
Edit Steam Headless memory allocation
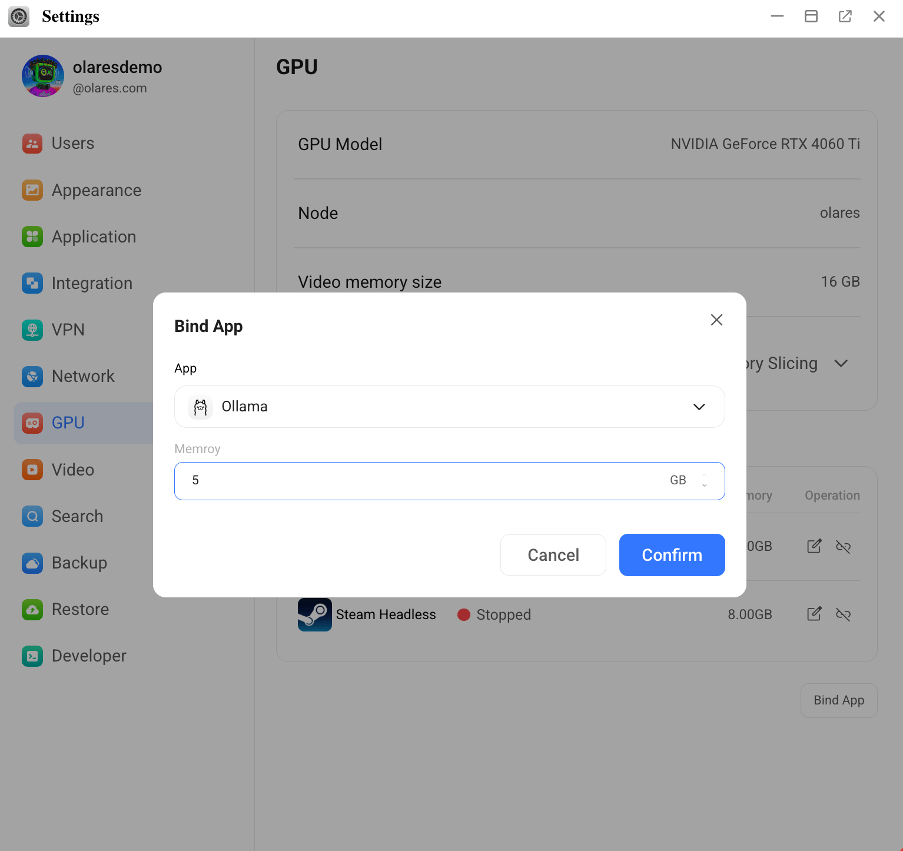point(814,614)
